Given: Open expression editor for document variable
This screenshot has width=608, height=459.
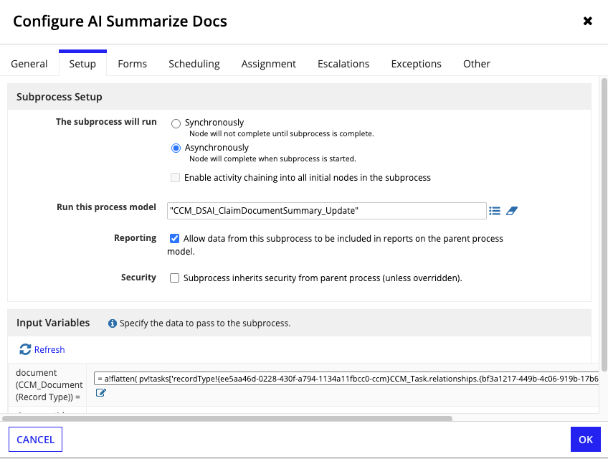Looking at the screenshot, I should (101, 393).
